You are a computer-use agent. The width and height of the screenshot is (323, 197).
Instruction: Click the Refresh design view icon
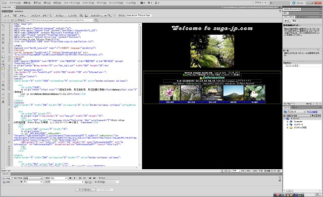click(115, 16)
